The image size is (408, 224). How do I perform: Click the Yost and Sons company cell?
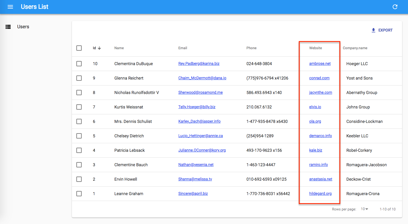(359, 78)
